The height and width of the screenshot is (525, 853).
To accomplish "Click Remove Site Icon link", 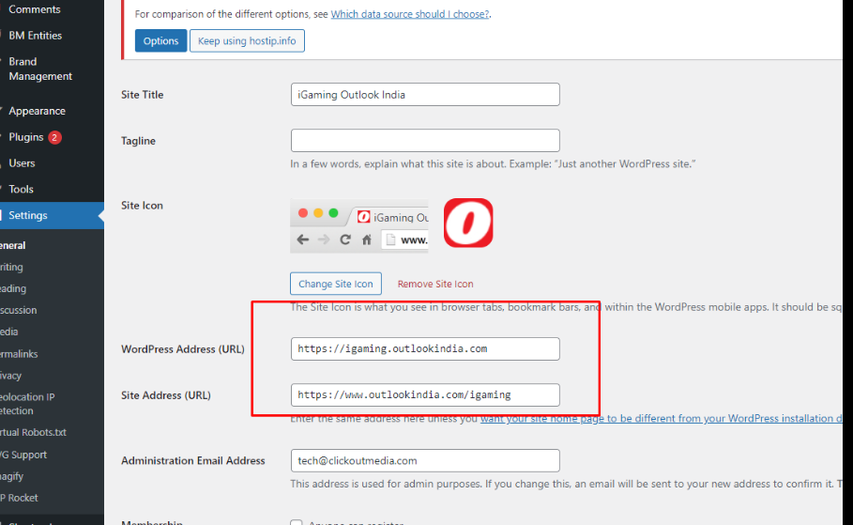I will point(435,284).
